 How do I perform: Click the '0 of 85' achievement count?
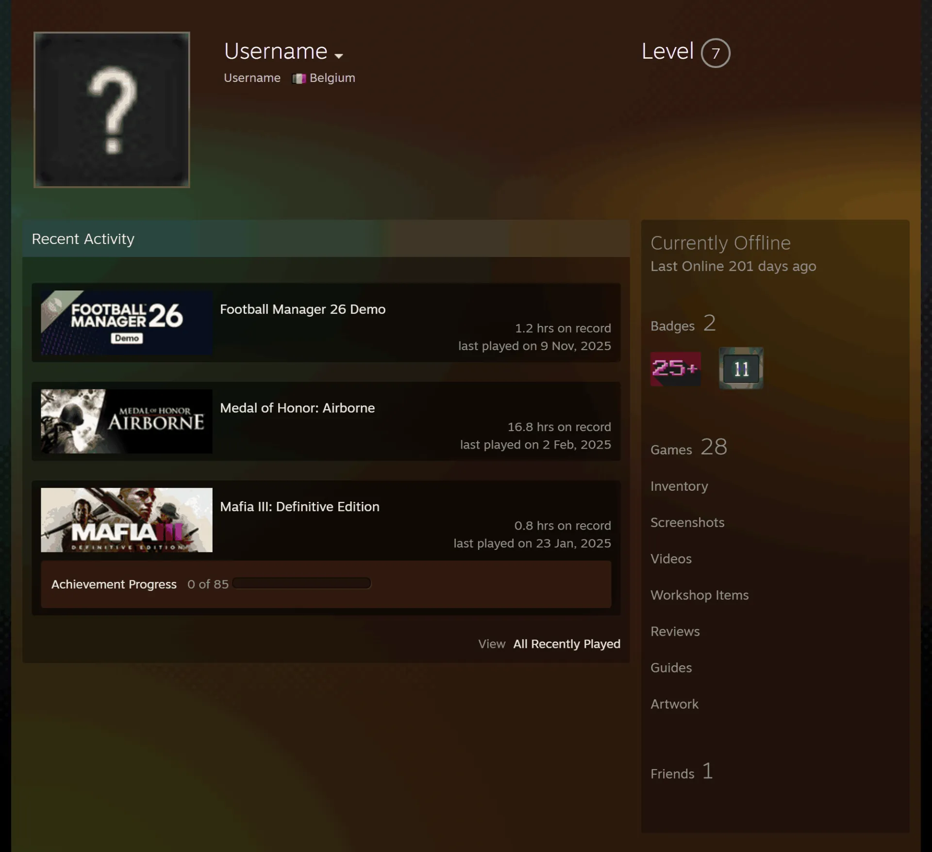coord(208,584)
